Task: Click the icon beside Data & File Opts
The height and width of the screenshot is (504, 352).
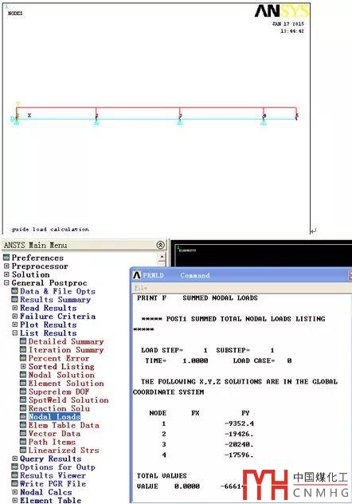Action: (x=14, y=291)
